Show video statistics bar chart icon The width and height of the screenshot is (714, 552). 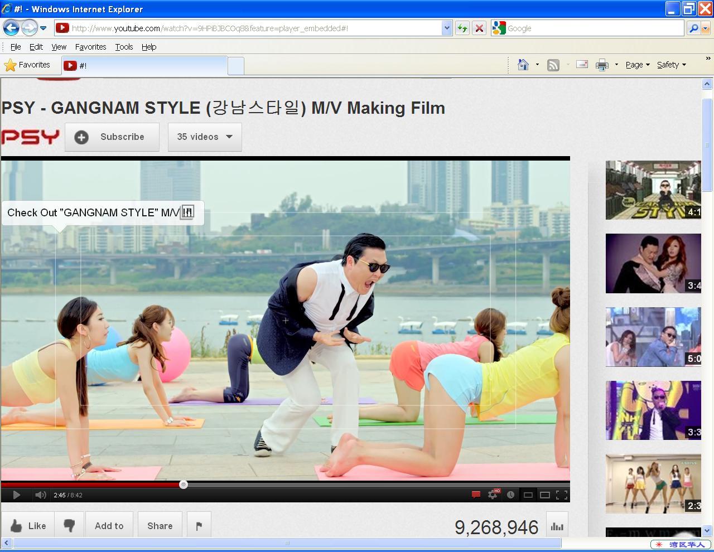click(557, 526)
